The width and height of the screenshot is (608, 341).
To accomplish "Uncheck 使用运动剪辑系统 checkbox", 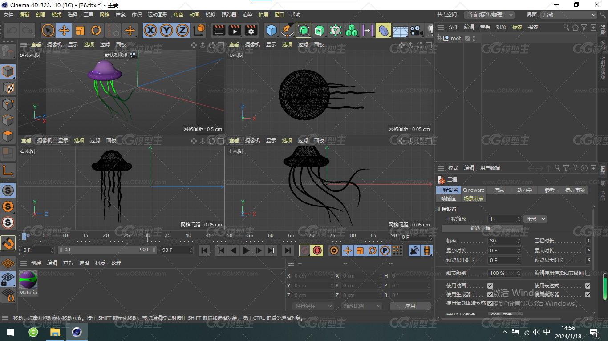I will pyautogui.click(x=490, y=303).
